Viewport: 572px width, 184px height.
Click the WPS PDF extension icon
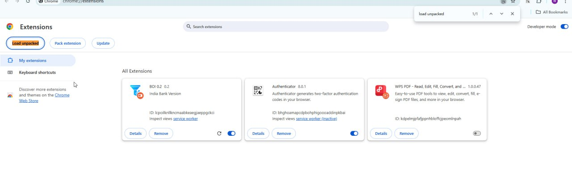382,91
